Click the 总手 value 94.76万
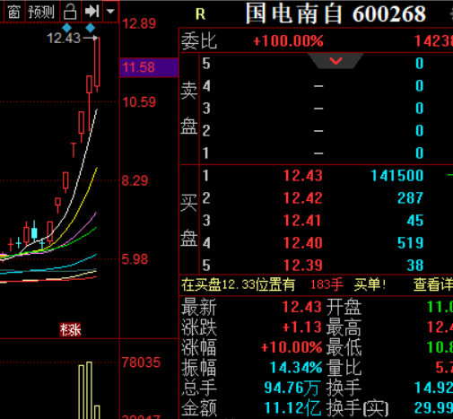Image resolution: width=453 pixels, height=419 pixels. 292,388
